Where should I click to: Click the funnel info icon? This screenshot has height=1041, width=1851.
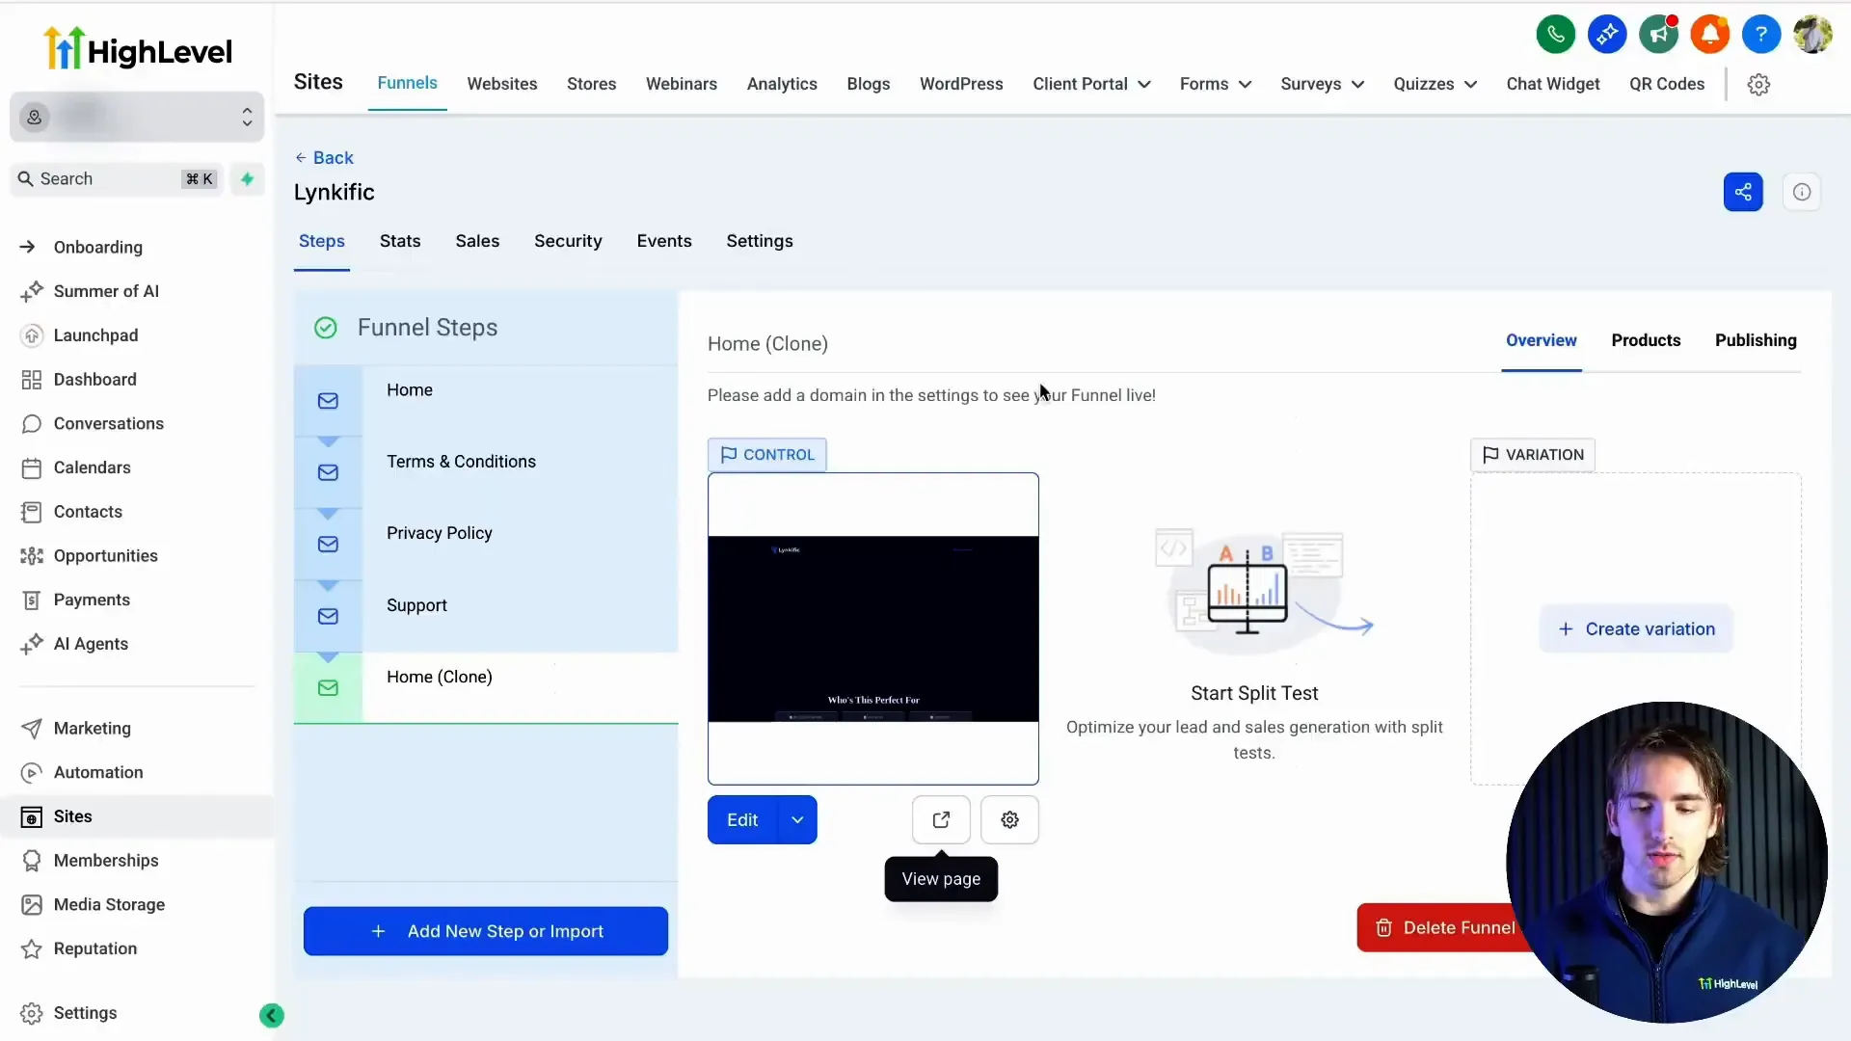pyautogui.click(x=1802, y=192)
